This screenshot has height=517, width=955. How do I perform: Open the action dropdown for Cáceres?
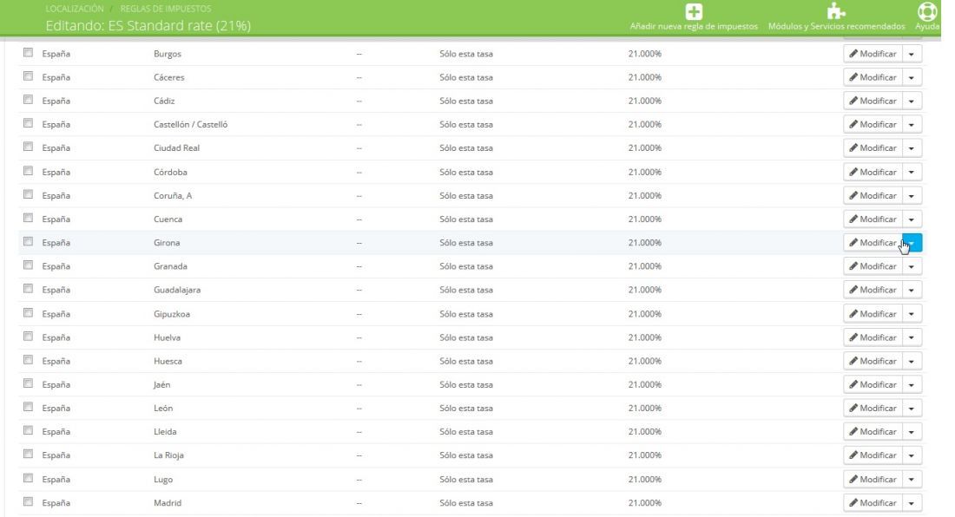tap(912, 78)
